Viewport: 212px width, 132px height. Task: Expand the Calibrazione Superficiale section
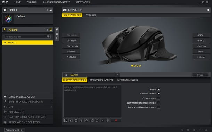(27, 117)
